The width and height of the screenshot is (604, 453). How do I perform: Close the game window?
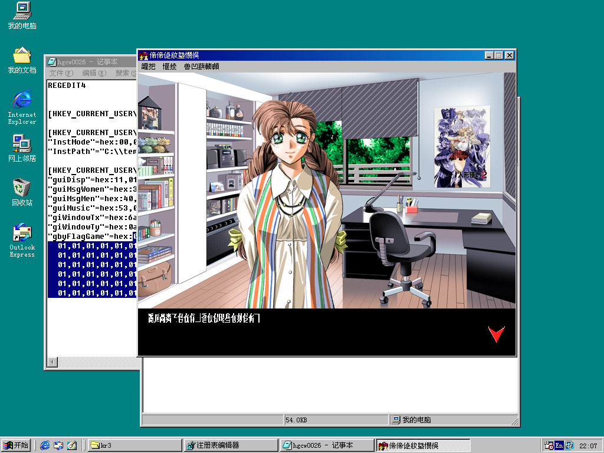pos(510,55)
